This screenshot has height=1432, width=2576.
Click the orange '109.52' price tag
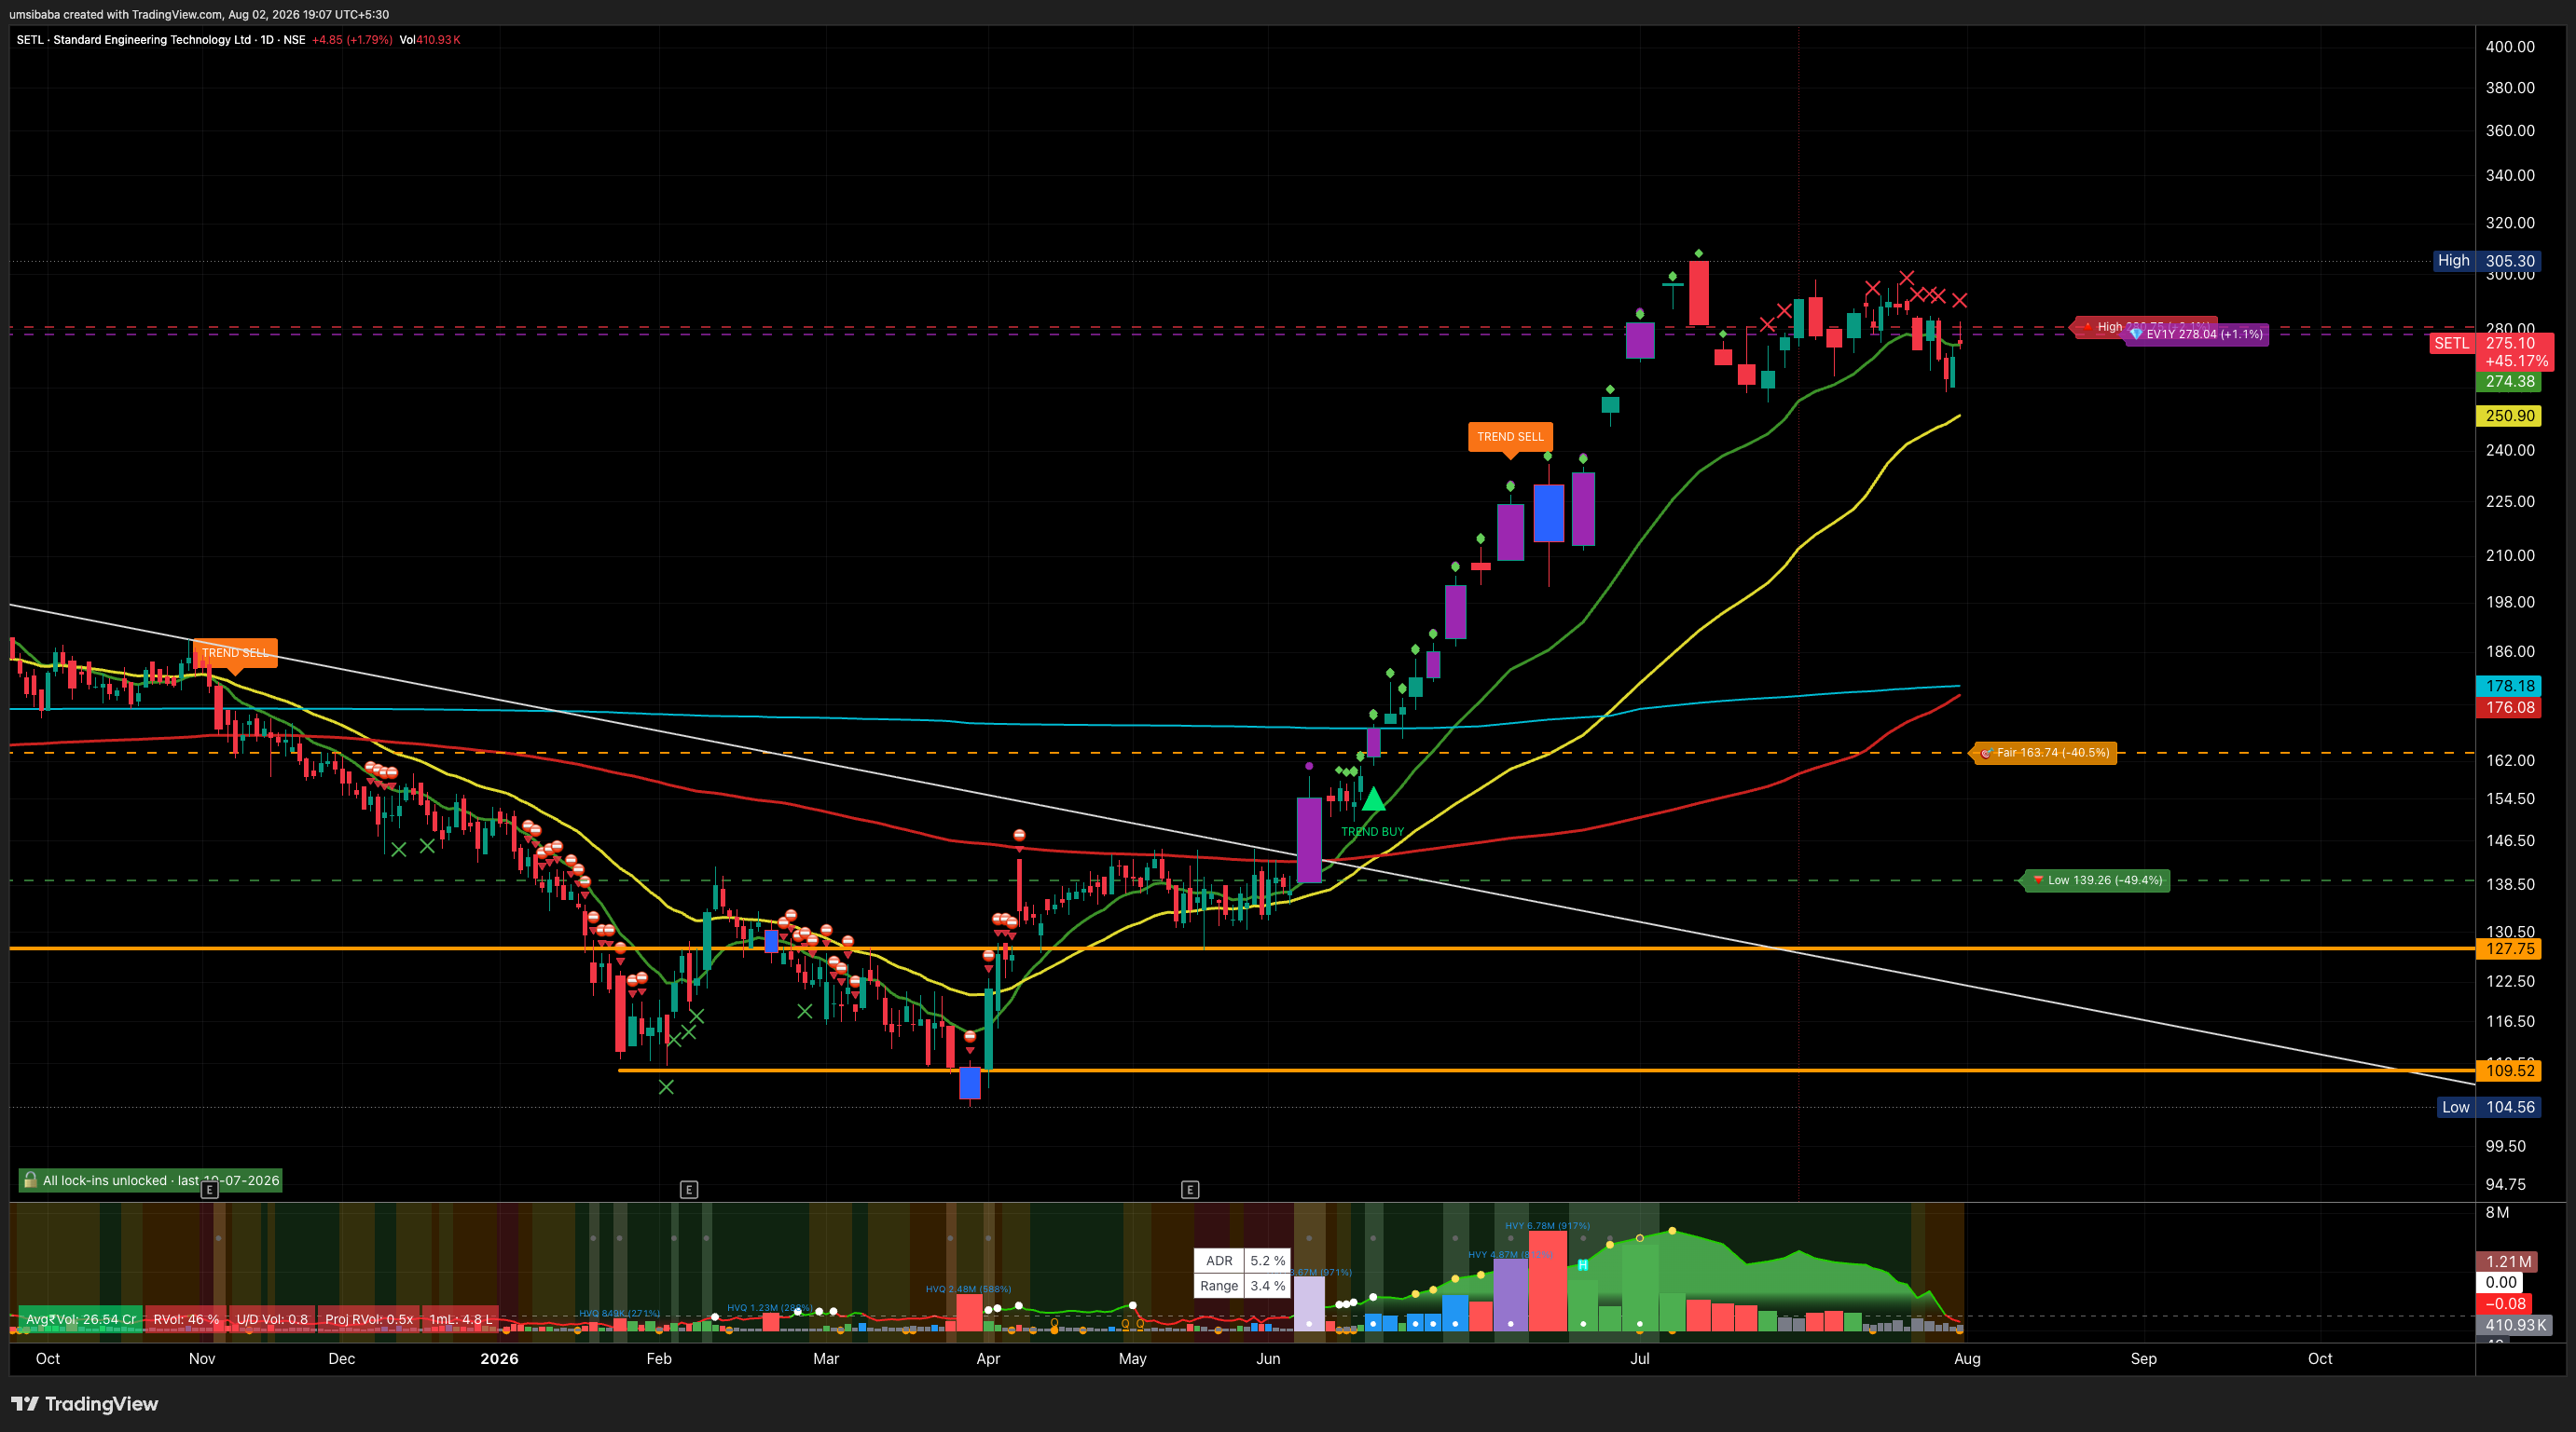(x=2510, y=1071)
